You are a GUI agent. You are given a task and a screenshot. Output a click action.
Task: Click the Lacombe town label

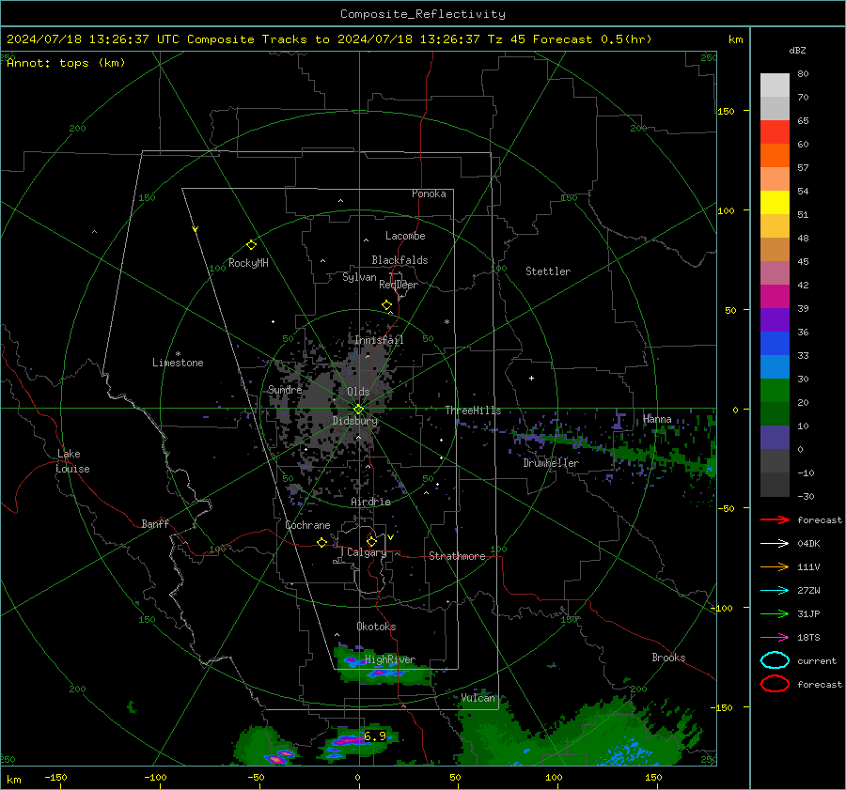405,236
